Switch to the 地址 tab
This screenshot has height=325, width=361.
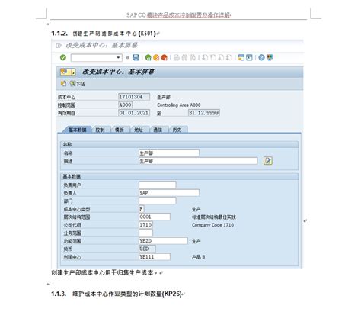pyautogui.click(x=139, y=130)
